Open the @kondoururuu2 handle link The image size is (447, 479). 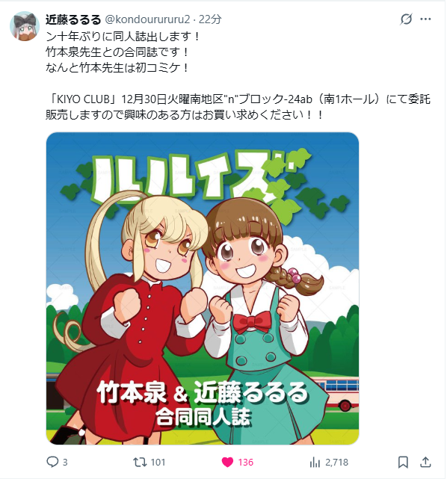click(x=148, y=19)
